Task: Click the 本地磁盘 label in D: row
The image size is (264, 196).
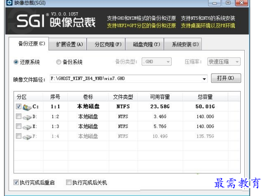Action: pyautogui.click(x=88, y=116)
